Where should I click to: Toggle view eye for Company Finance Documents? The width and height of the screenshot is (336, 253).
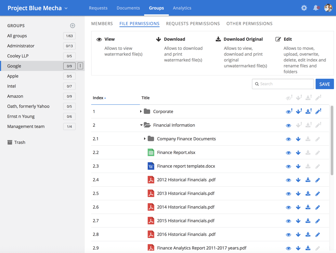click(289, 139)
